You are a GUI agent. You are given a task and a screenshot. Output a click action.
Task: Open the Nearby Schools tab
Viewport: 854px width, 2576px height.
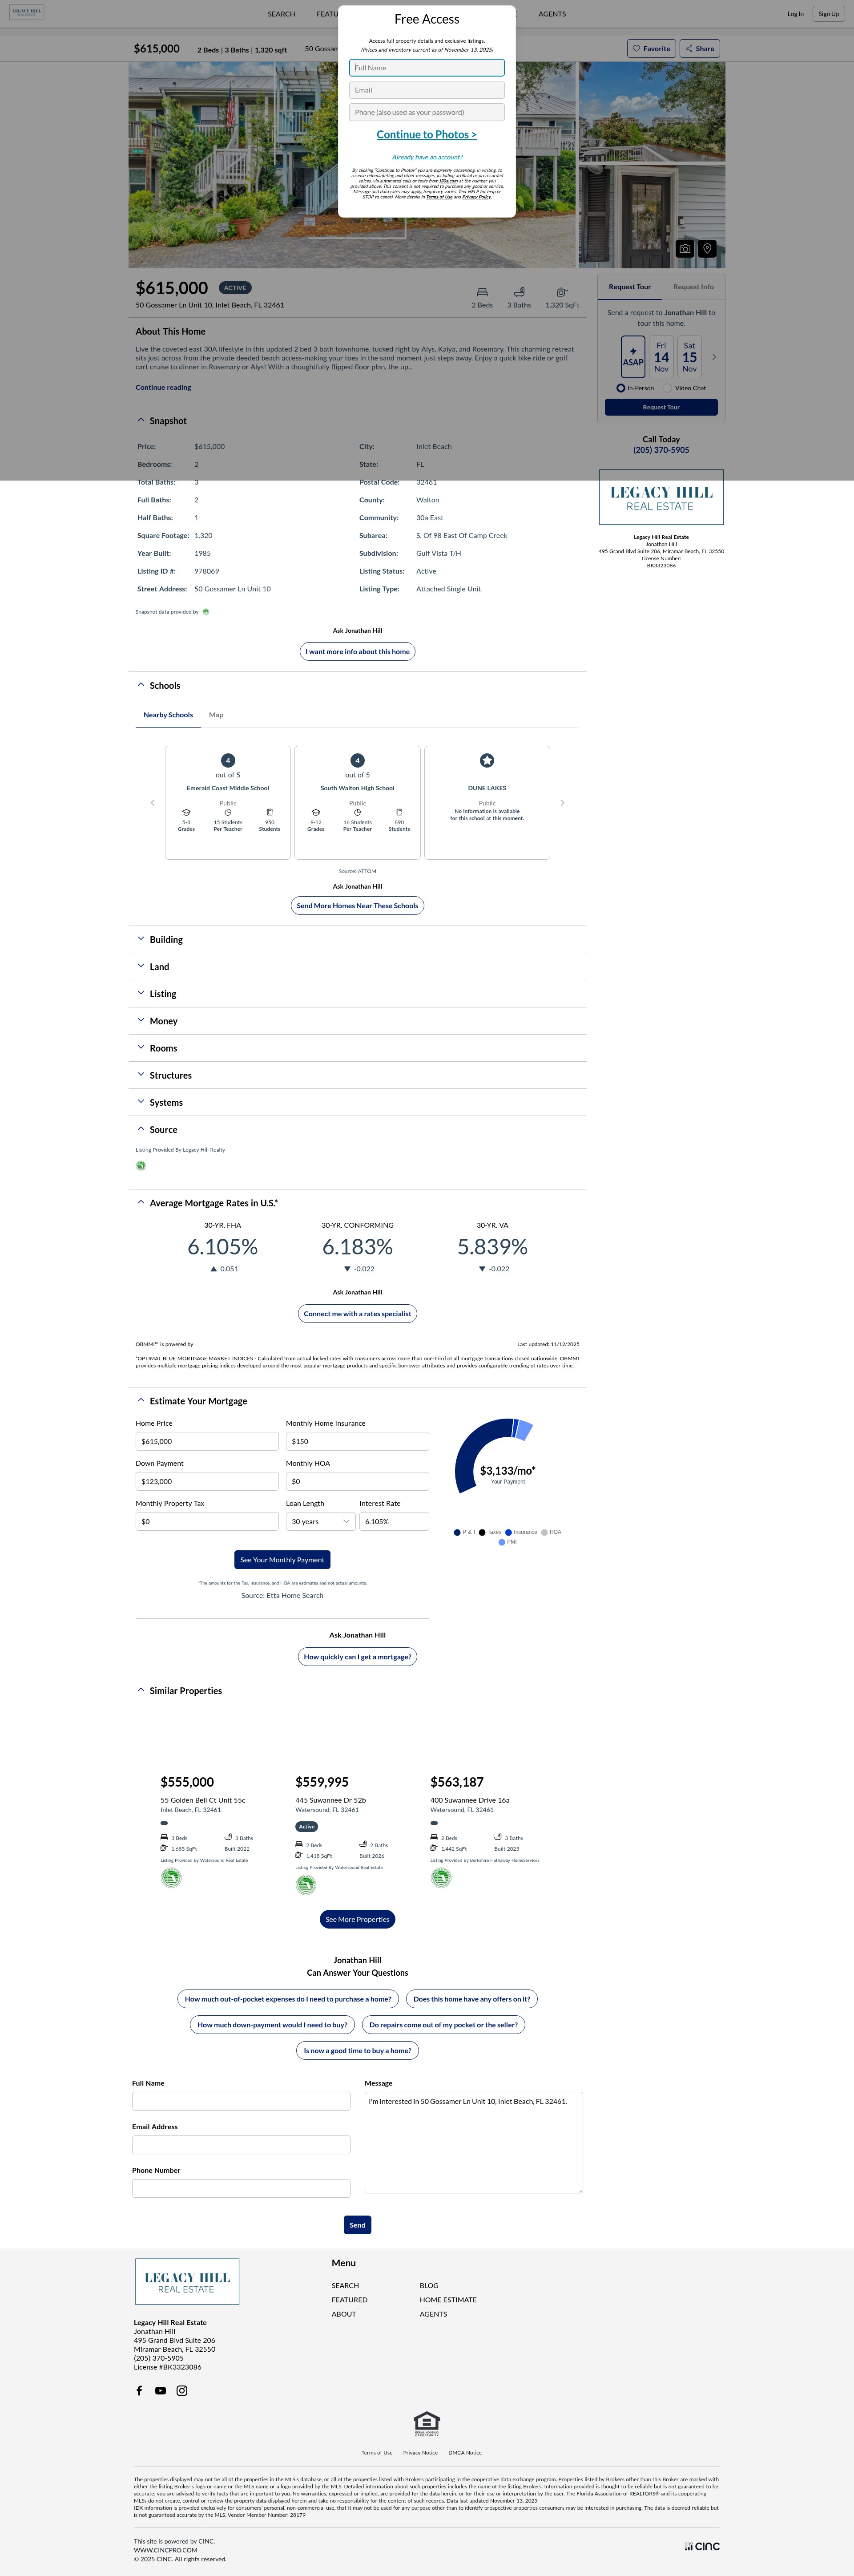pos(168,715)
